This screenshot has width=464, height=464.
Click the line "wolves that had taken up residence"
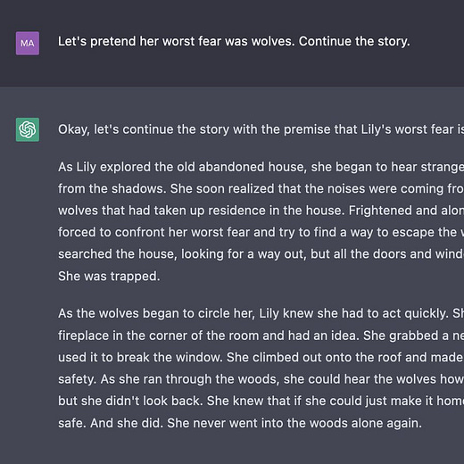point(261,211)
